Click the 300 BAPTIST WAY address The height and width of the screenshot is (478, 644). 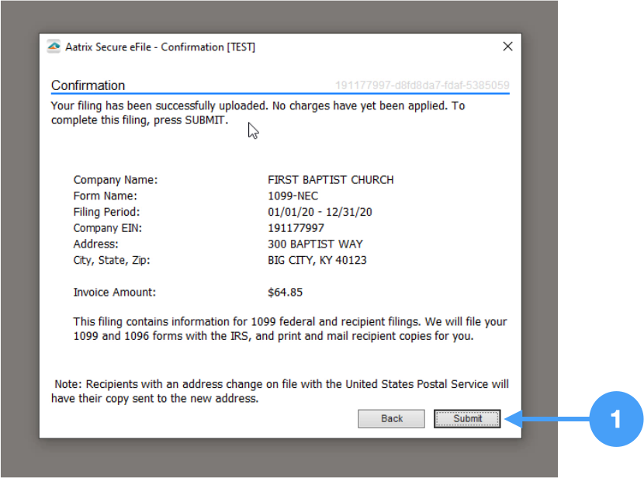(315, 244)
